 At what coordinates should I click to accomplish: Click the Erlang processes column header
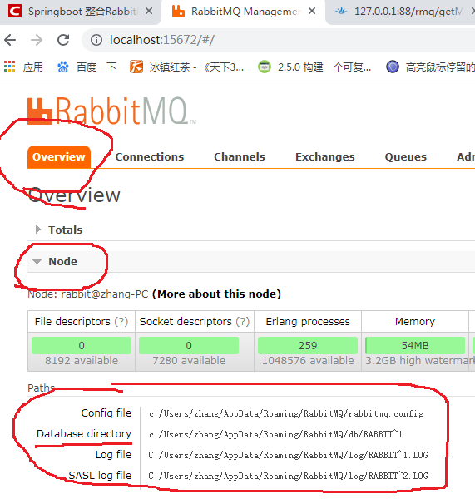pyautogui.click(x=308, y=321)
